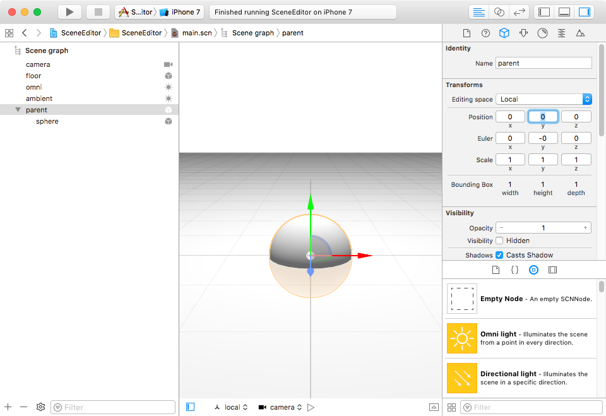
Task: Choose the iPhone 7 run destination
Action: click(180, 12)
